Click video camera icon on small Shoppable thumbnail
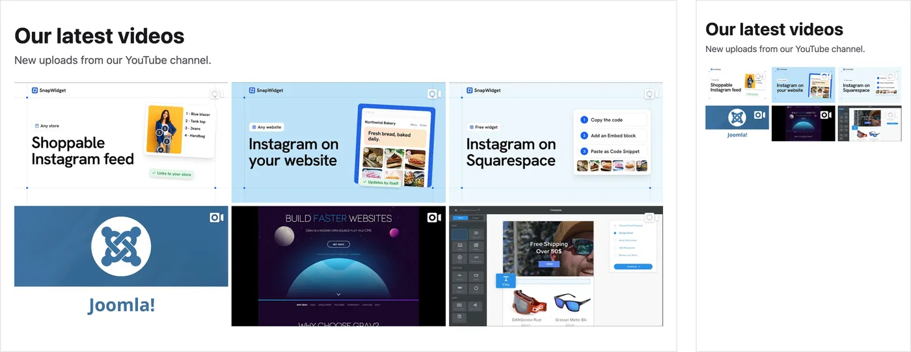This screenshot has height=352, width=911. point(759,77)
